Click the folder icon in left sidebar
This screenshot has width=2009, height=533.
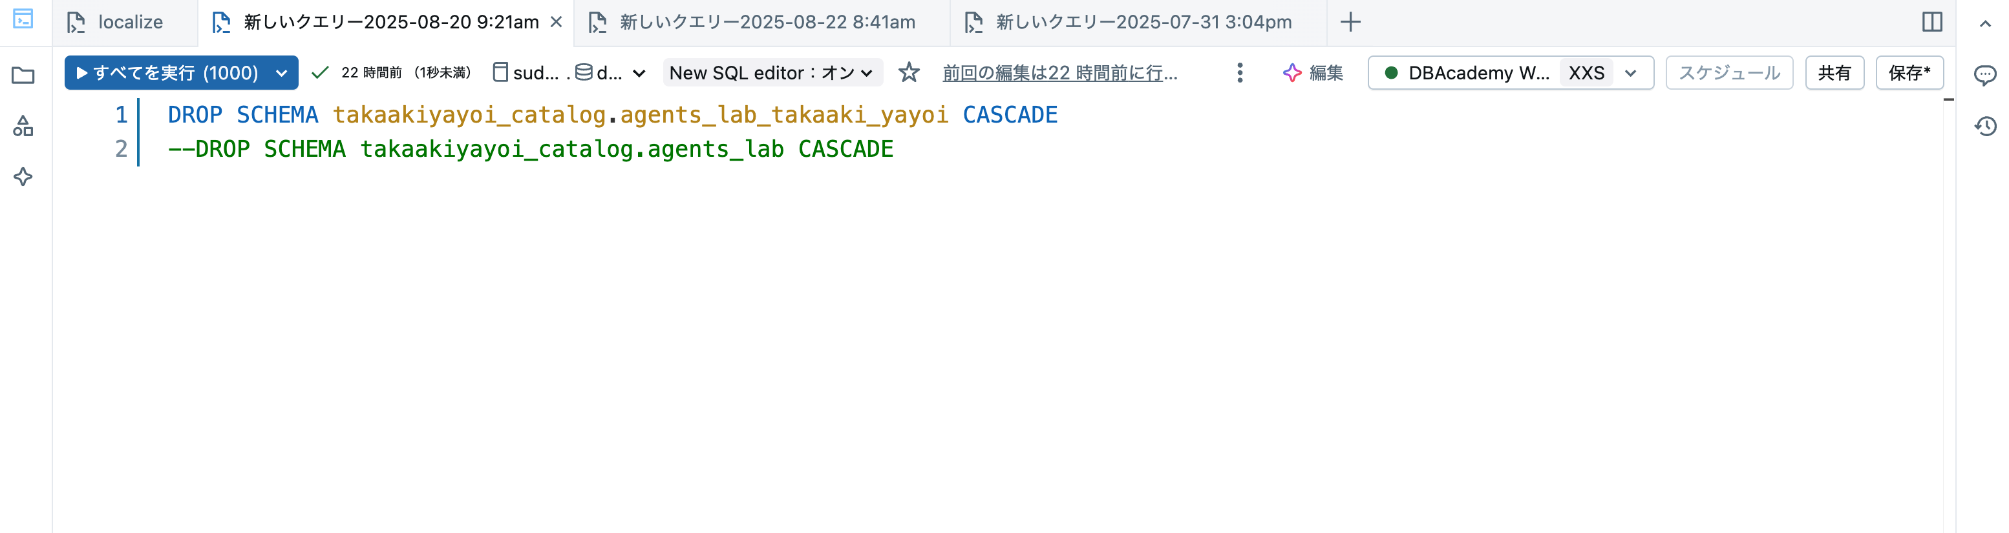click(23, 75)
